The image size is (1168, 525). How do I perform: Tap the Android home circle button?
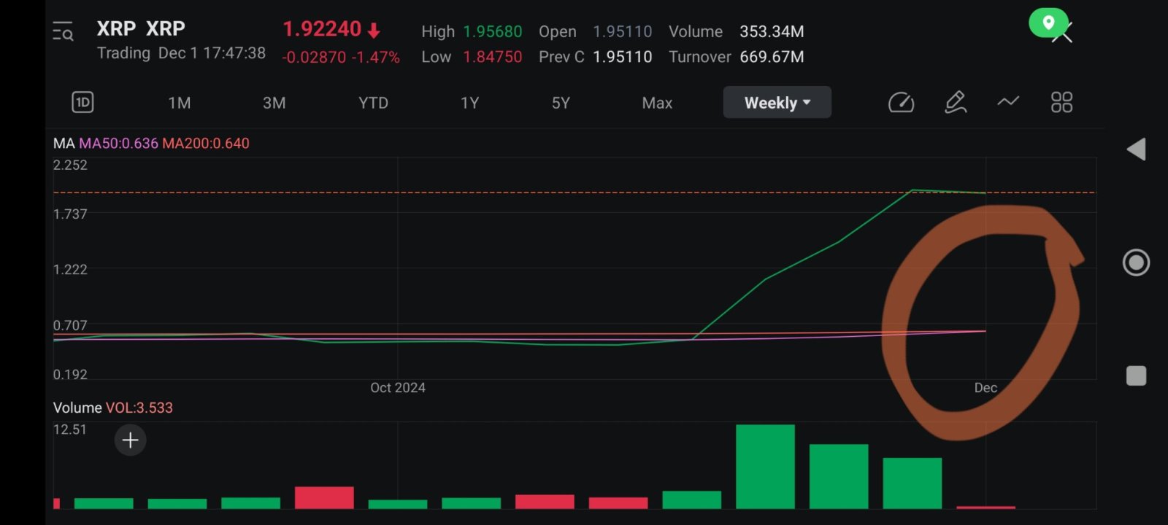[1136, 262]
